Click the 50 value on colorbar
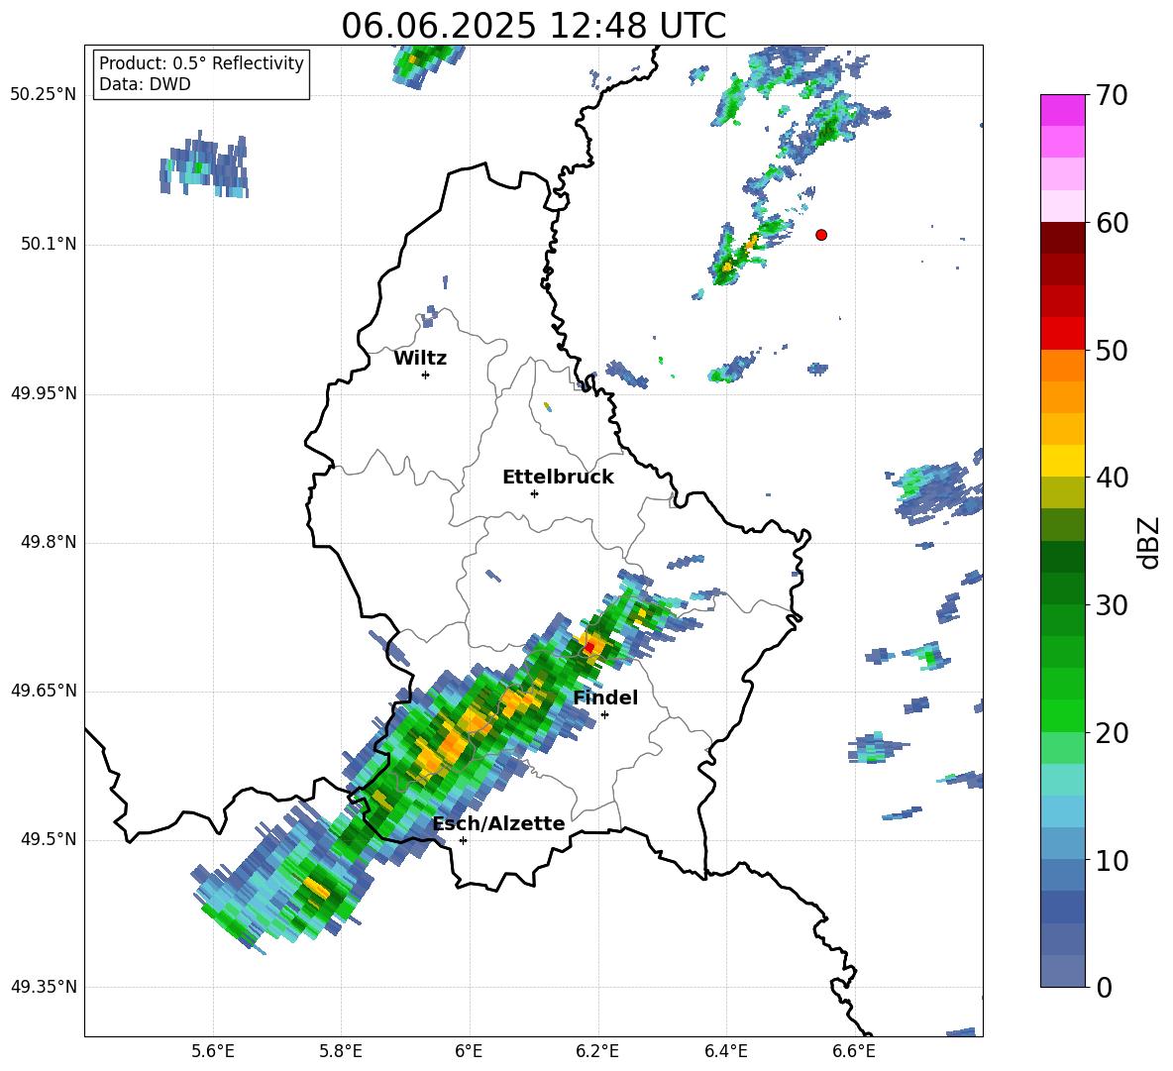Viewport: 1173px width, 1071px height. click(x=1112, y=350)
